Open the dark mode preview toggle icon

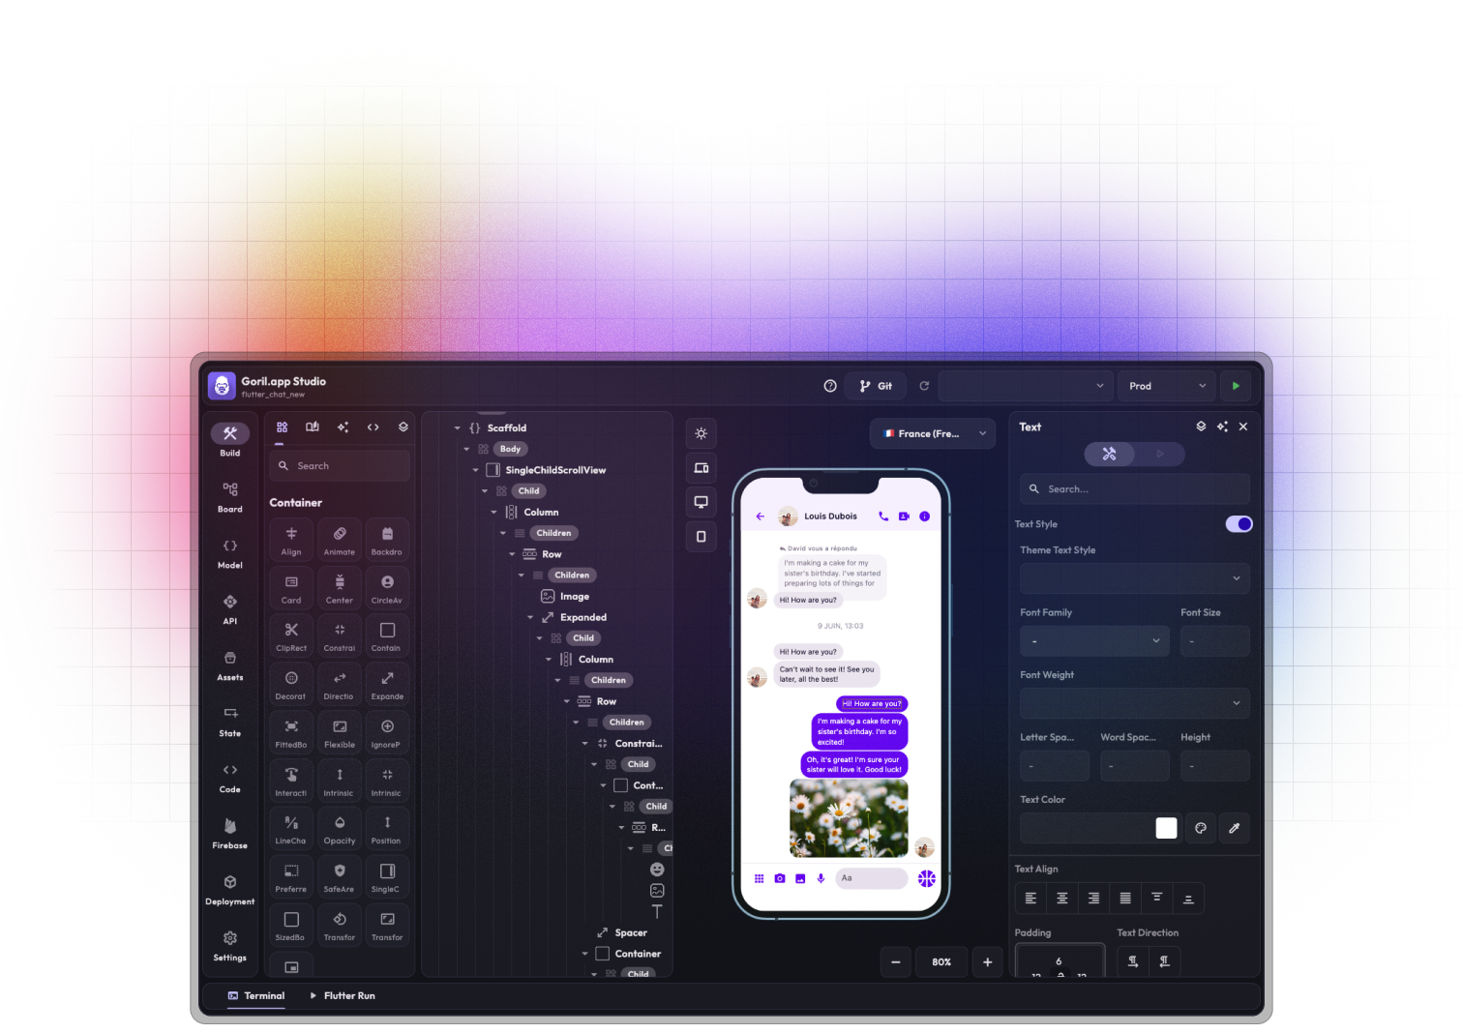[x=701, y=433]
